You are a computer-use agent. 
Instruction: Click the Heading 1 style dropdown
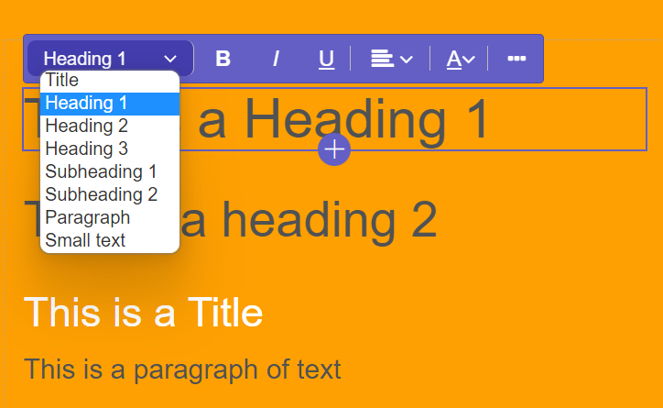pos(111,59)
